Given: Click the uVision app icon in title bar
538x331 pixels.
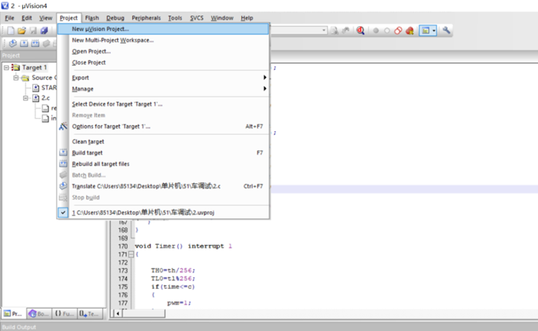Looking at the screenshot, I should click(x=5, y=6).
